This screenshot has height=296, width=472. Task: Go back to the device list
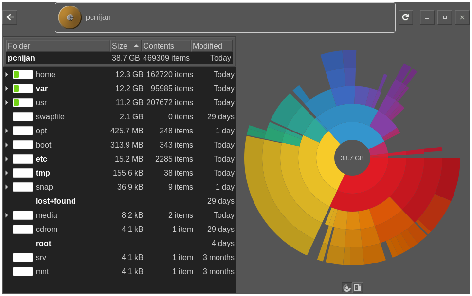coord(10,17)
